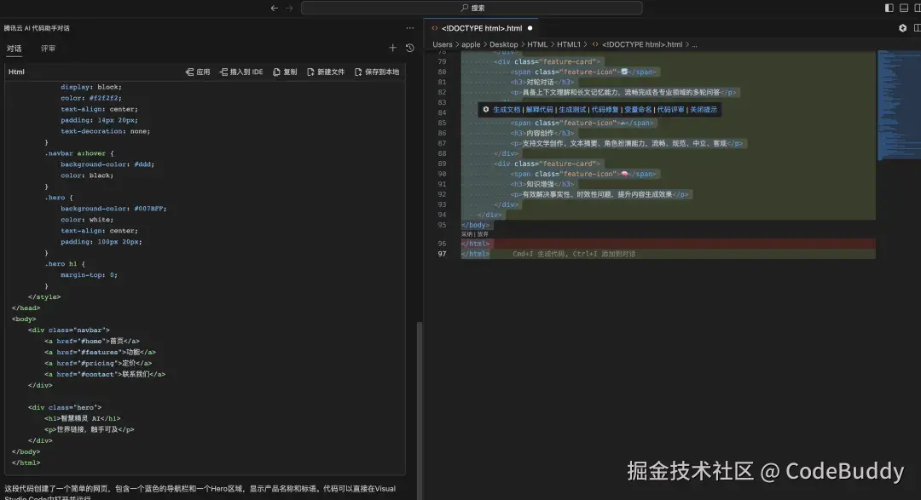Open <!DOCTYPE html>.html breadcrumb segment
The height and width of the screenshot is (500, 921).
click(642, 44)
